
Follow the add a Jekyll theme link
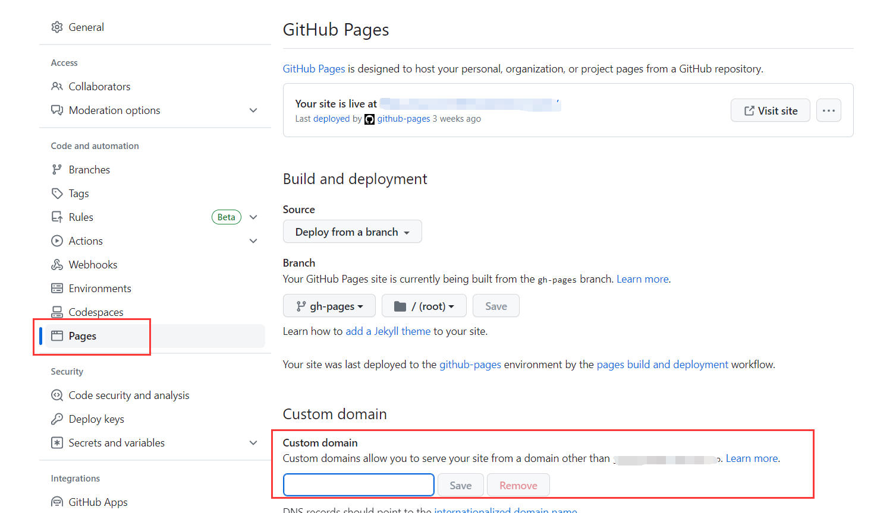(x=388, y=331)
